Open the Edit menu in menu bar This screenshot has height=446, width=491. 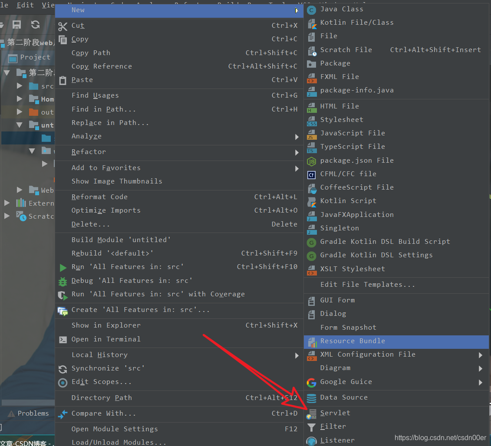(x=25, y=5)
